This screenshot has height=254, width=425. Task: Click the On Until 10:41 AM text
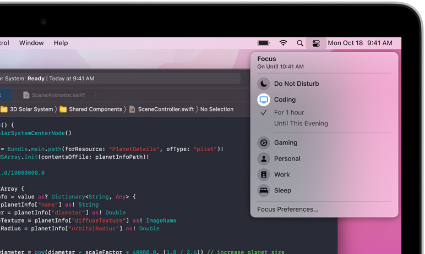click(280, 67)
